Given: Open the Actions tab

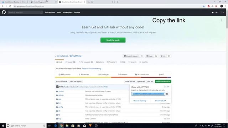Looking at the screenshot, I should click(x=100, y=62).
